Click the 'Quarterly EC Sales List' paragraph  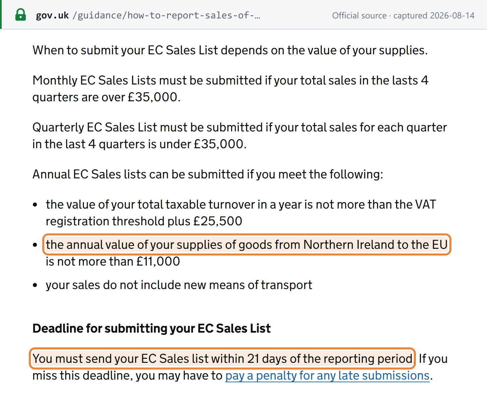(x=240, y=136)
